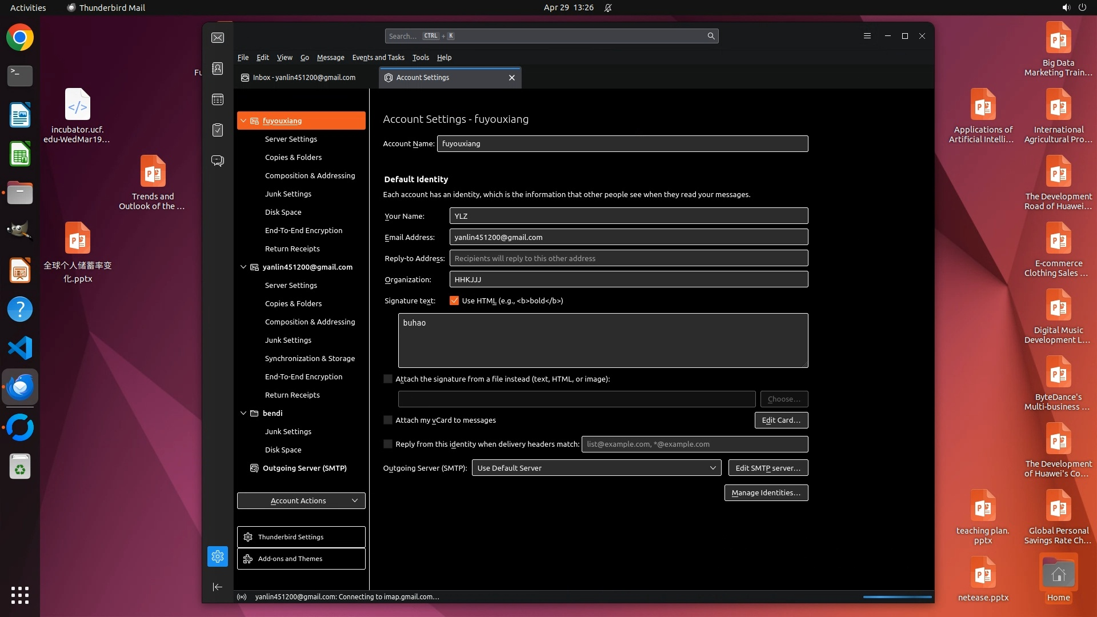Collapse the spaces toolbar arrow icon

click(218, 587)
